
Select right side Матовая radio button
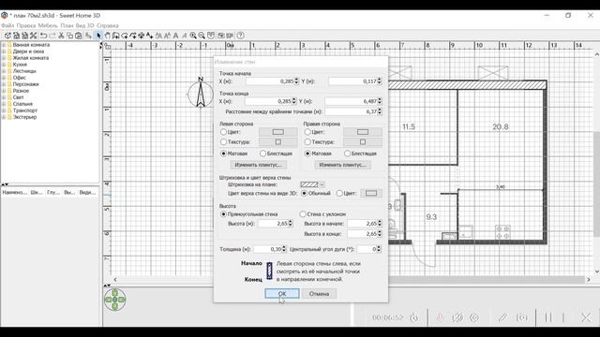tap(307, 154)
